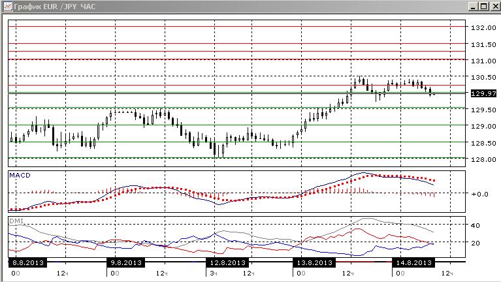The height and width of the screenshot is (282, 501).
Task: Click the MACD +0.0 axis value
Action: point(479,194)
